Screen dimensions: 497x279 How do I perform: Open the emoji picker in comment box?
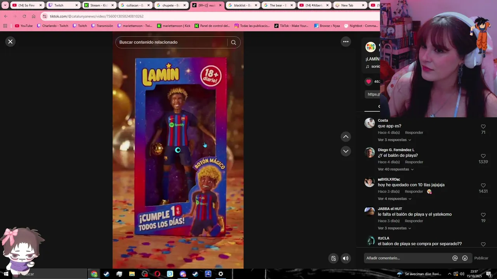pos(465,258)
